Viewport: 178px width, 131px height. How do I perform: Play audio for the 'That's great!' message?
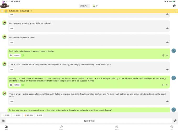tap(167, 101)
